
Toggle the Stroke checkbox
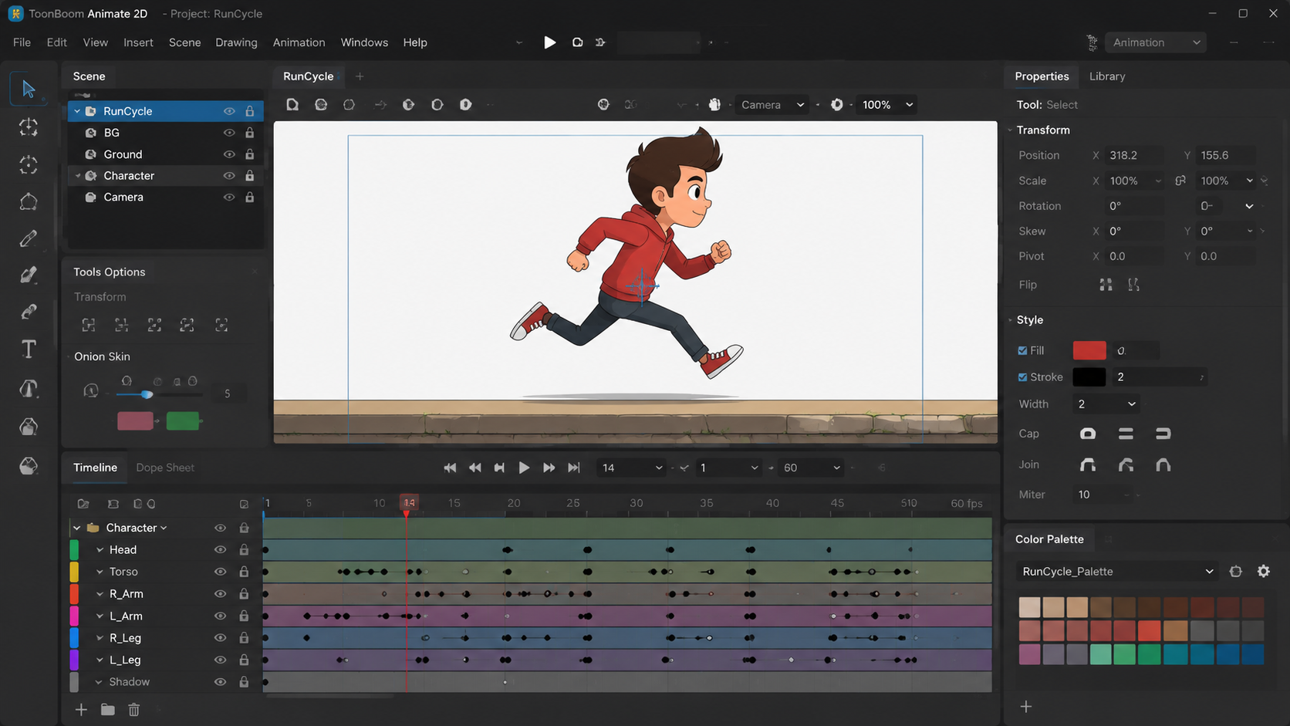tap(1022, 377)
